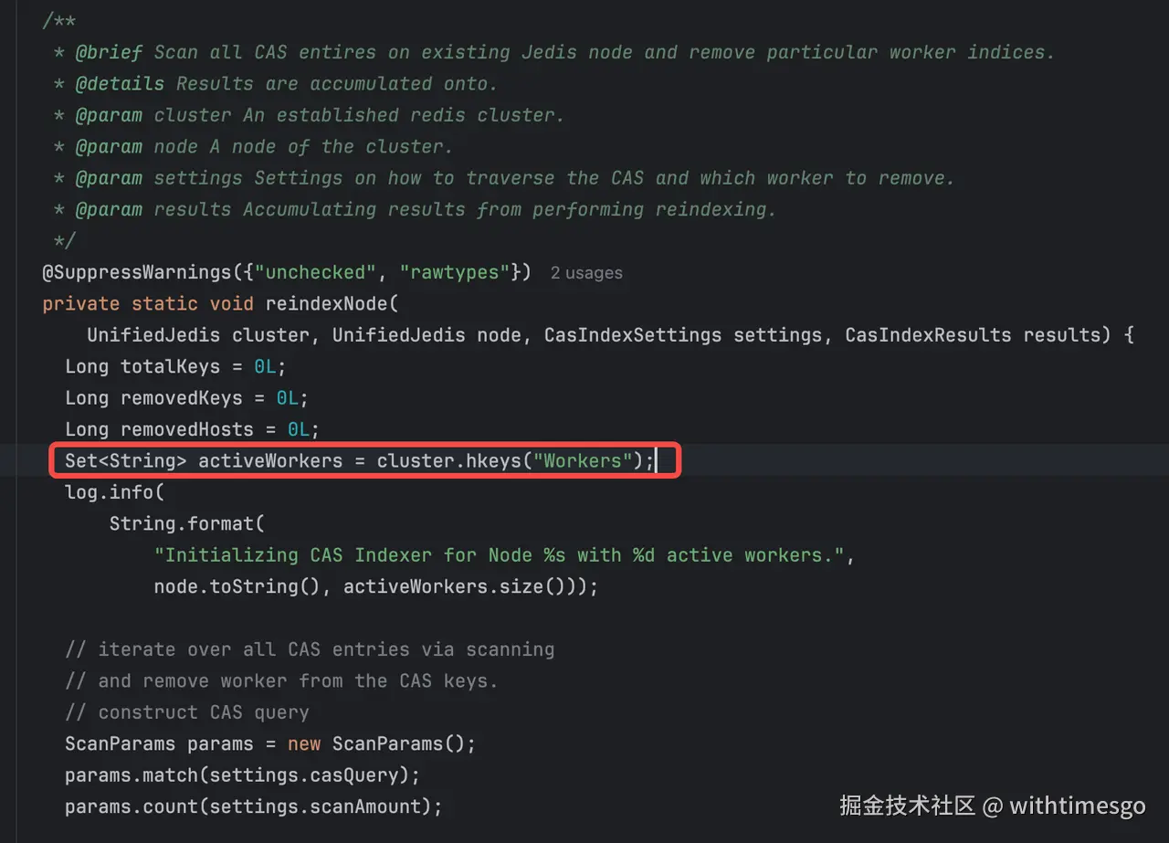Click the hkeys method call
Screen dimensions: 1169x843
click(x=493, y=460)
